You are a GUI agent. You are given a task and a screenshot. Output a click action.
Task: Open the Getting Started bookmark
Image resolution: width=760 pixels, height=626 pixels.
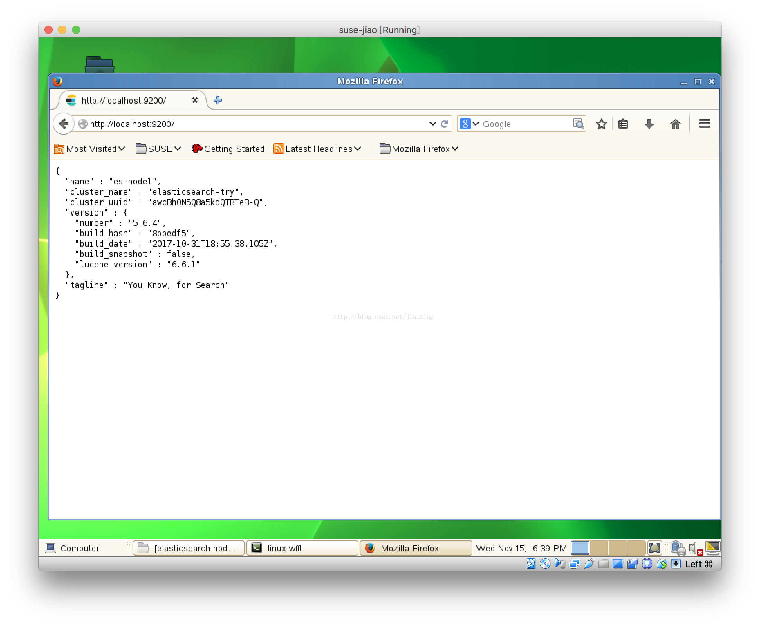pyautogui.click(x=229, y=149)
